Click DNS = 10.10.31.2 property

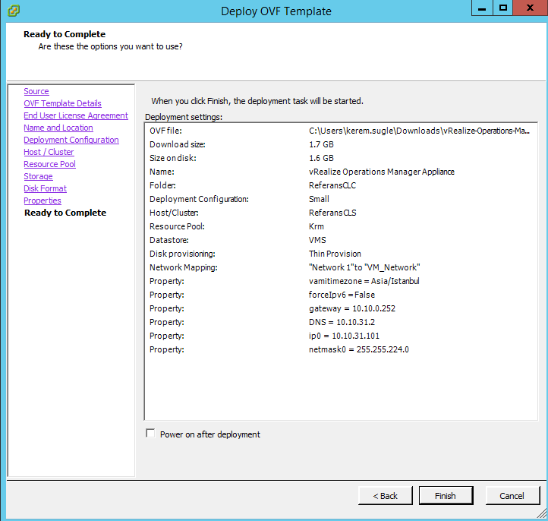point(342,322)
